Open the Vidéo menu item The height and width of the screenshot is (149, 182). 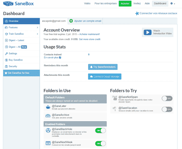click(x=87, y=4)
